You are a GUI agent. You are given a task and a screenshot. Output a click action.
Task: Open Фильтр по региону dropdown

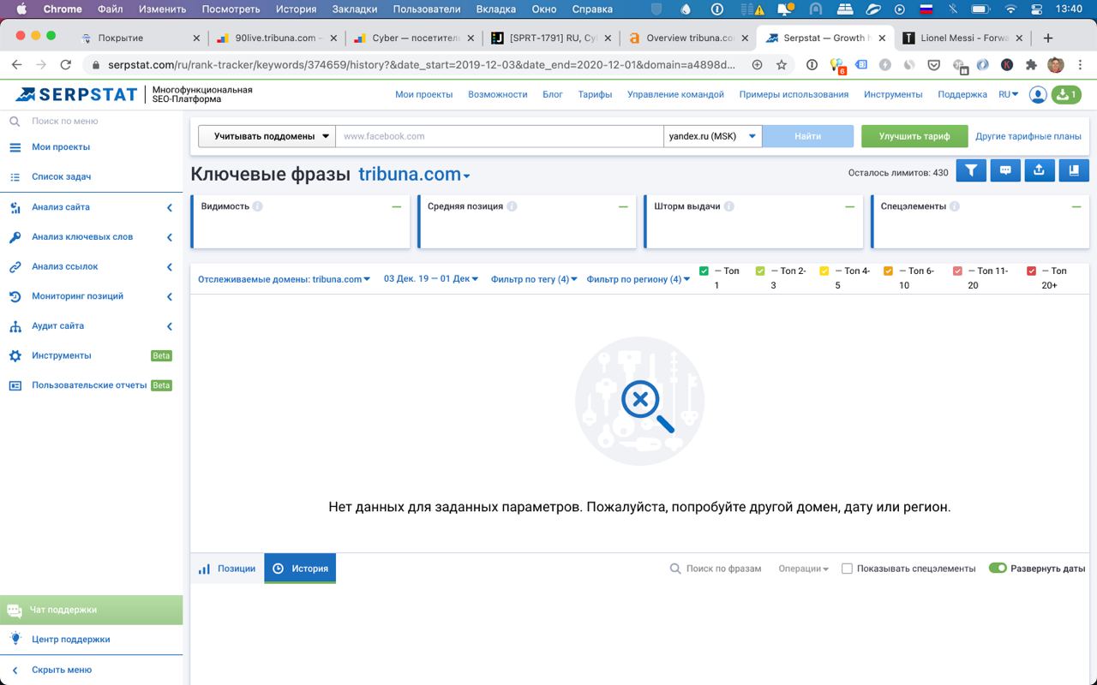coord(638,279)
